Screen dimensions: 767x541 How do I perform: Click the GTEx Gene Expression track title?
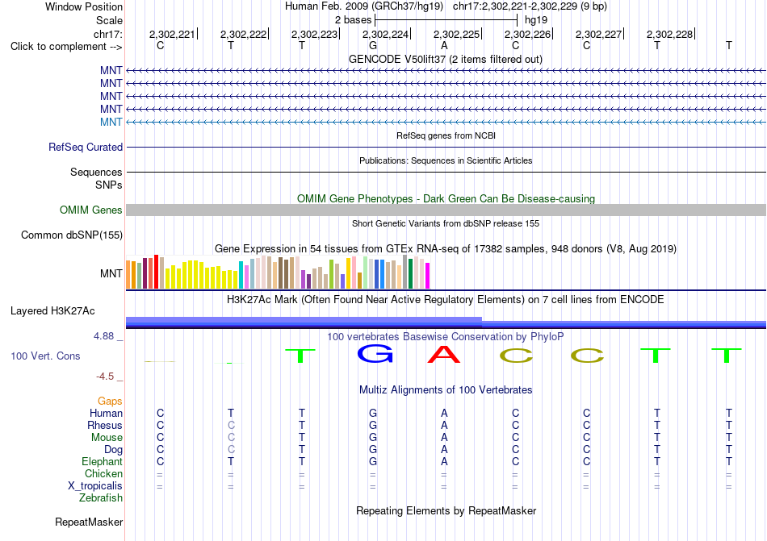click(446, 248)
